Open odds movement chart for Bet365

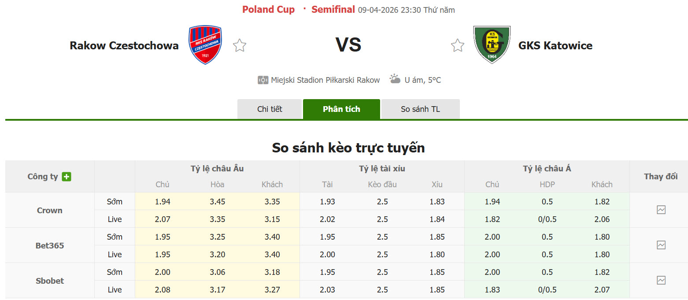(x=660, y=245)
